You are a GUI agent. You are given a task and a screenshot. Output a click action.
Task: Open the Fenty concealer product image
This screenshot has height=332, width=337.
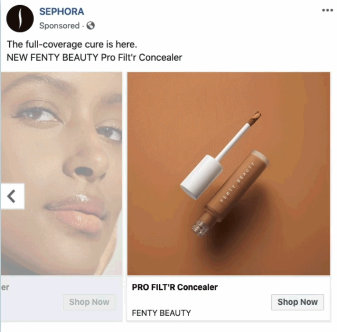coord(229,174)
